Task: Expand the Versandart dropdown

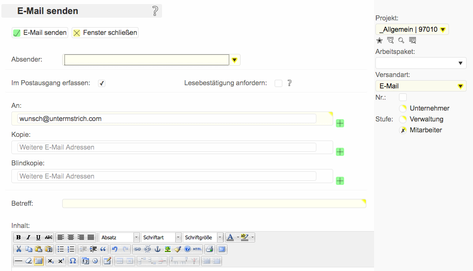Action: pos(460,86)
